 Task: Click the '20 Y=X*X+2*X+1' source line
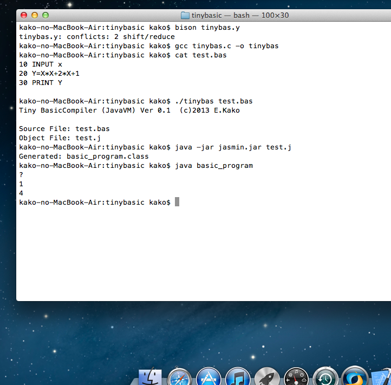pos(53,74)
